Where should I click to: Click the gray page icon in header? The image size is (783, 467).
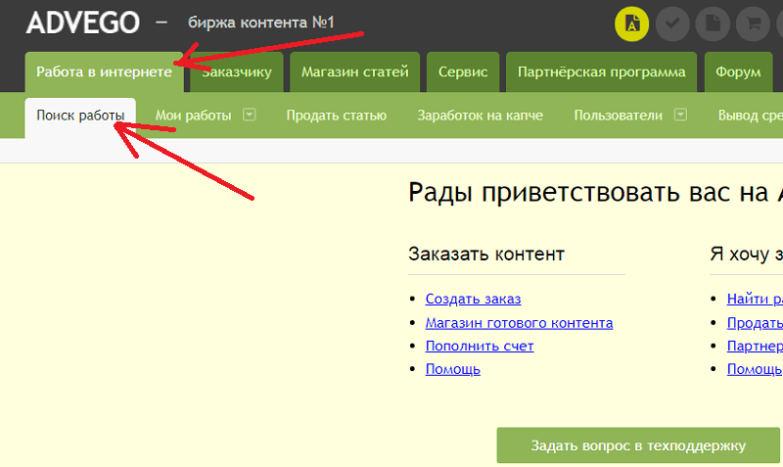(x=713, y=23)
